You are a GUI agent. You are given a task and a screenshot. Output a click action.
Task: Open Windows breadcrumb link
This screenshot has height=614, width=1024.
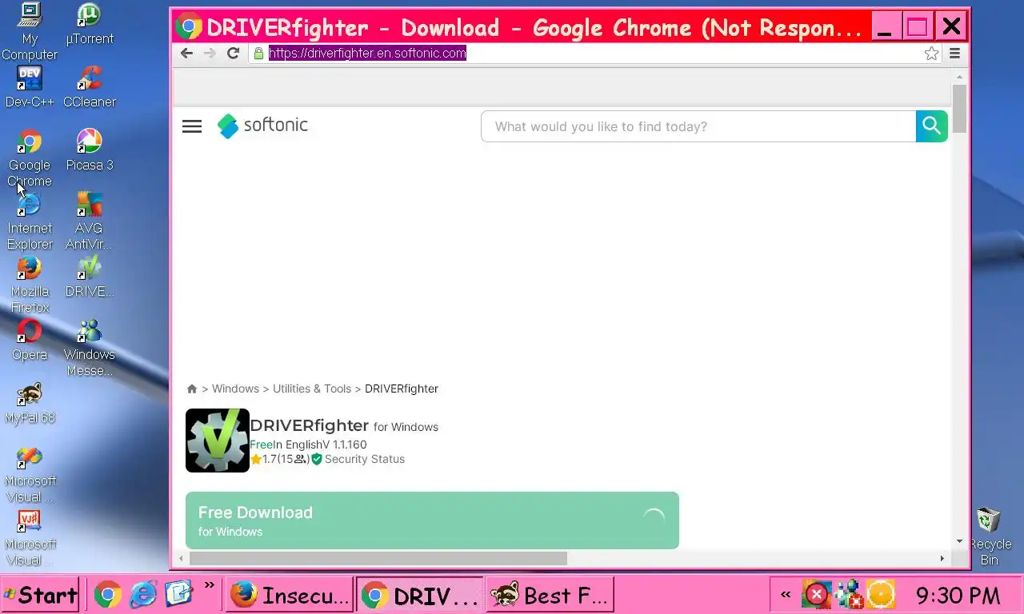pos(235,389)
